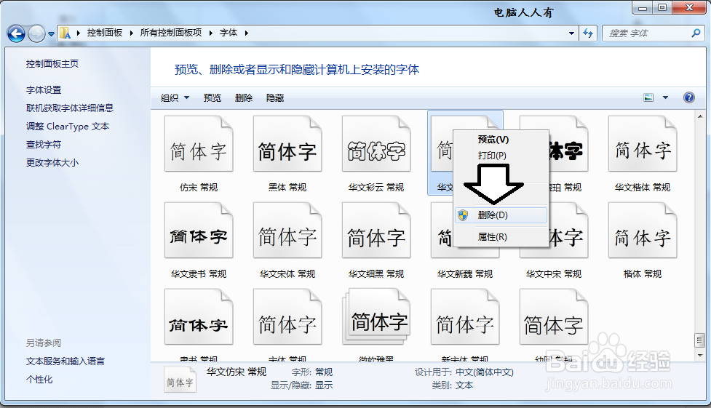Click the change view icon button
711x408 pixels.
[648, 97]
